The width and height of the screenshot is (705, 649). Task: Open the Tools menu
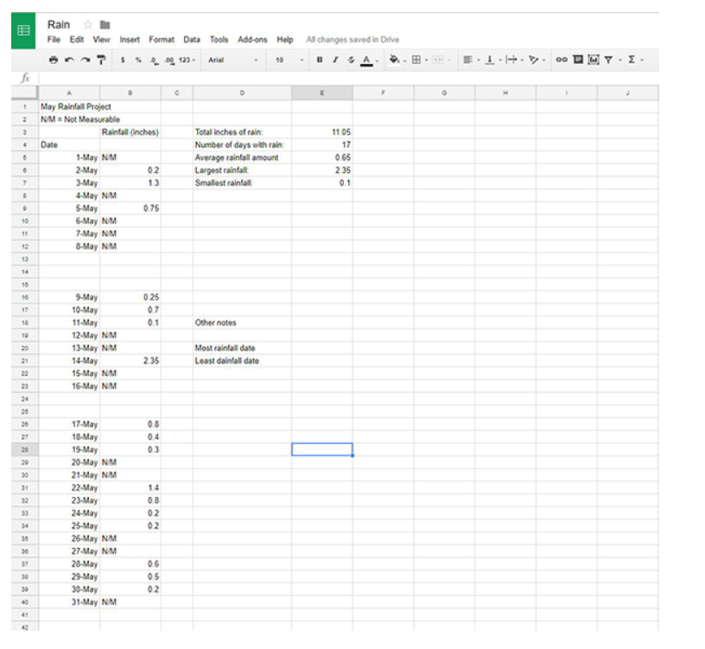click(x=219, y=40)
